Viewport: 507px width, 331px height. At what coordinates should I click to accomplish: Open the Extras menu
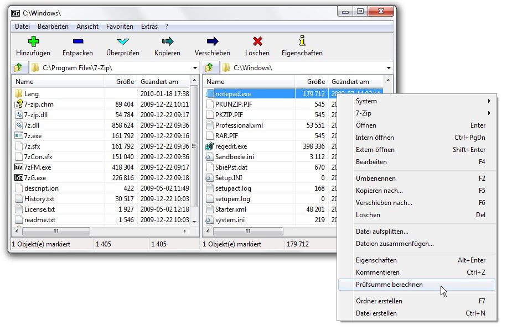(149, 27)
